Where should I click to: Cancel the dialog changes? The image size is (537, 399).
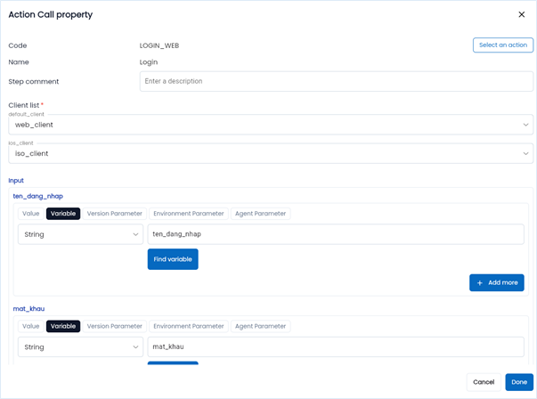tap(484, 382)
